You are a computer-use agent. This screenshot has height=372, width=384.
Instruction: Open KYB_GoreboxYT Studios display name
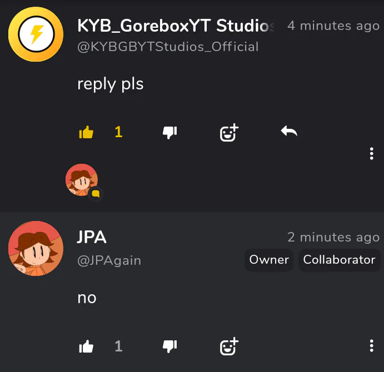point(176,26)
